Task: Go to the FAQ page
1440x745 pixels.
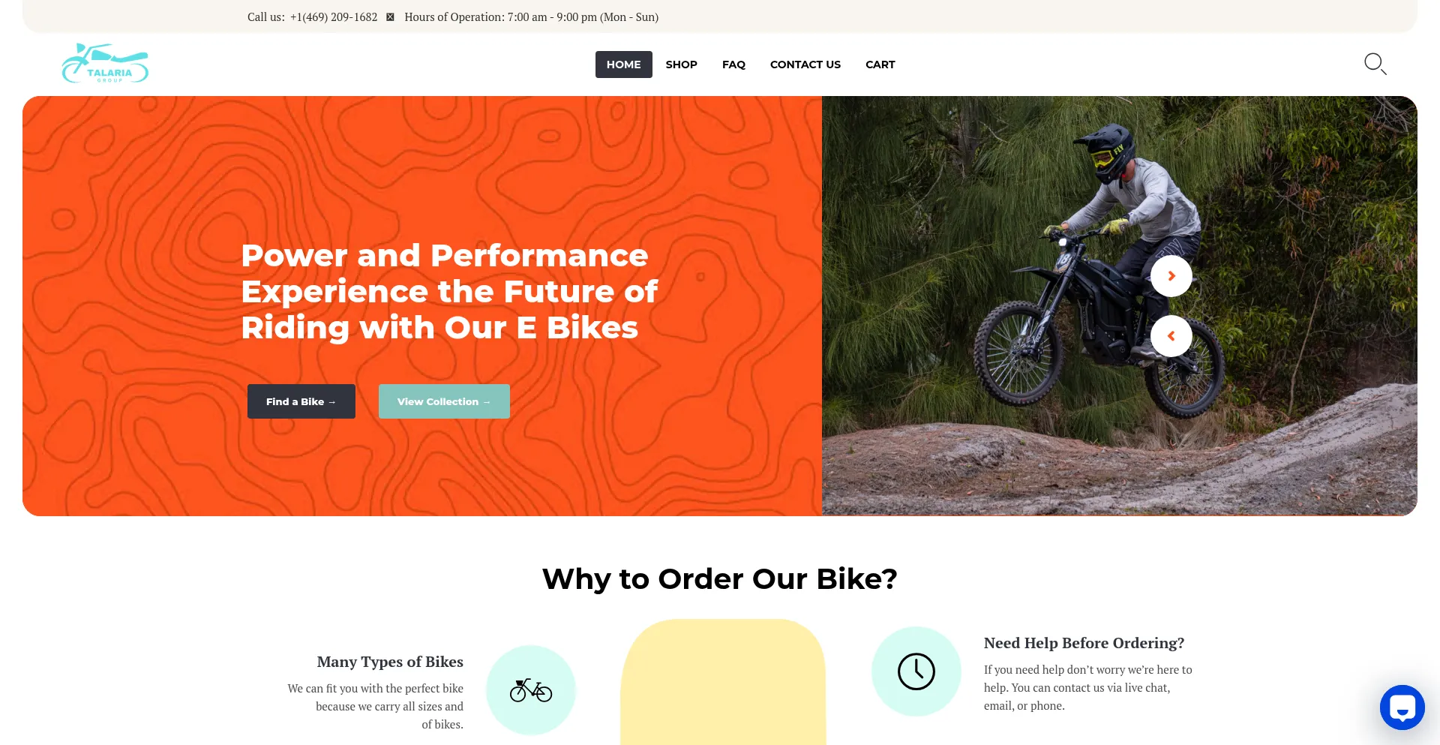Action: (x=733, y=65)
